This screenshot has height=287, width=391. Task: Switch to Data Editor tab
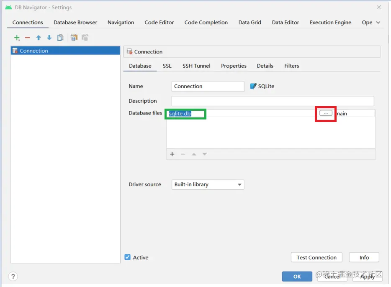pos(285,23)
